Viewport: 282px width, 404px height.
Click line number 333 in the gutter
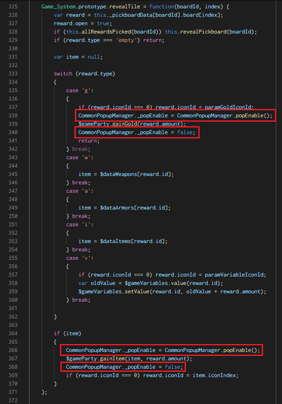[x=13, y=74]
